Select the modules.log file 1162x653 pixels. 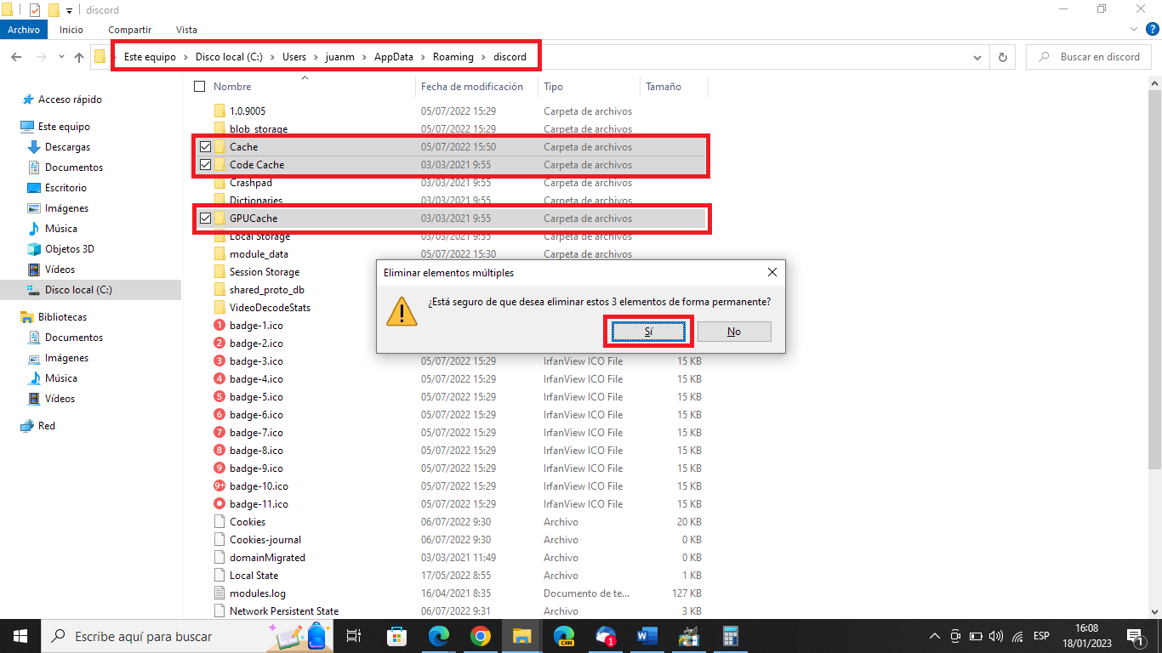click(x=258, y=593)
